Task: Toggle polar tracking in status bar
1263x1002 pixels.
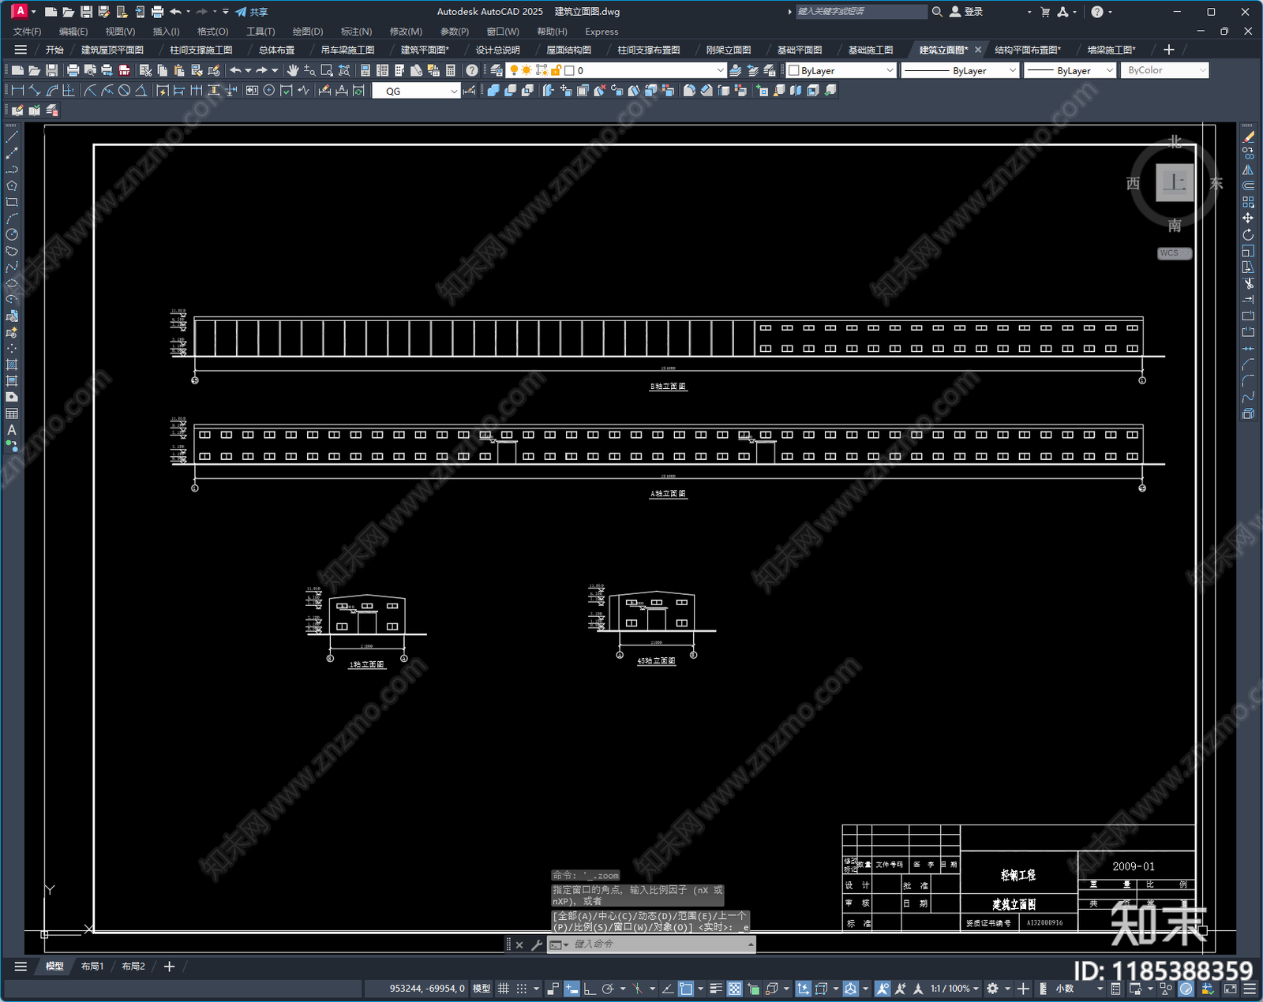Action: (608, 989)
